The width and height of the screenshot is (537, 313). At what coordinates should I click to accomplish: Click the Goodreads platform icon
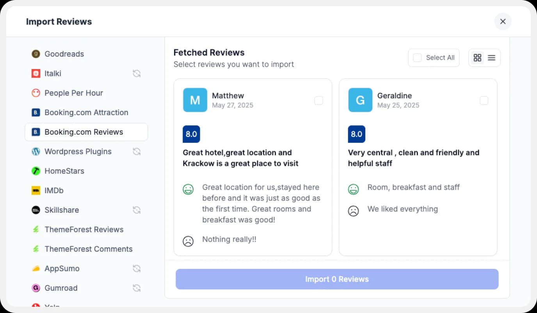[36, 54]
